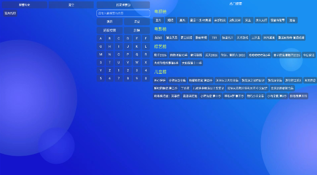Select 妻子的浪漫旅行2026 tag

coord(287,55)
